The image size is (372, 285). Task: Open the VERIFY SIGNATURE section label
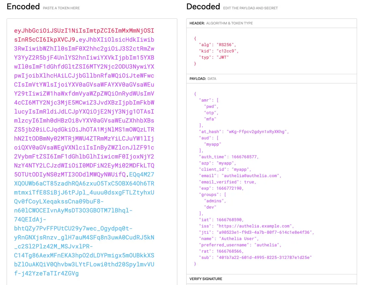(206, 279)
